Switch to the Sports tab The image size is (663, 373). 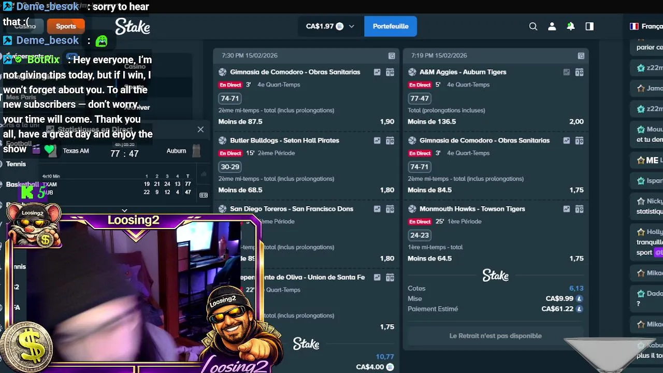[x=66, y=26]
